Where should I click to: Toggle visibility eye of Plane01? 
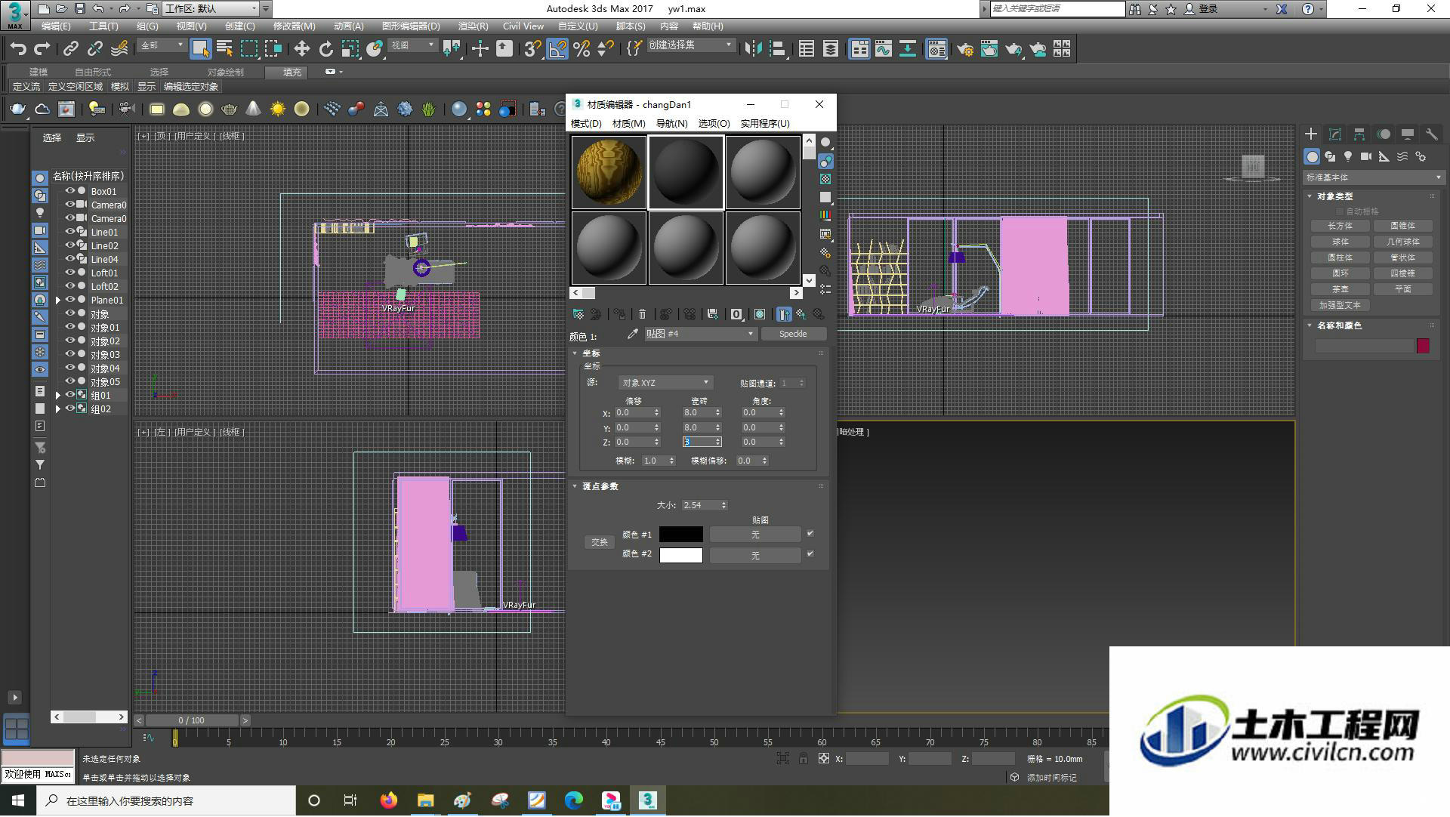[x=69, y=300]
